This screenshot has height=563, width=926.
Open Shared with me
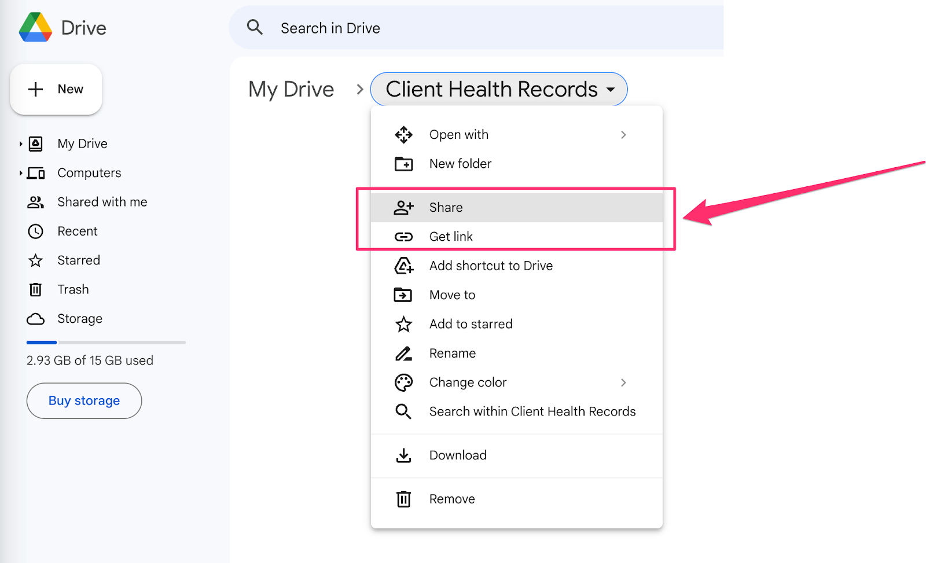102,202
